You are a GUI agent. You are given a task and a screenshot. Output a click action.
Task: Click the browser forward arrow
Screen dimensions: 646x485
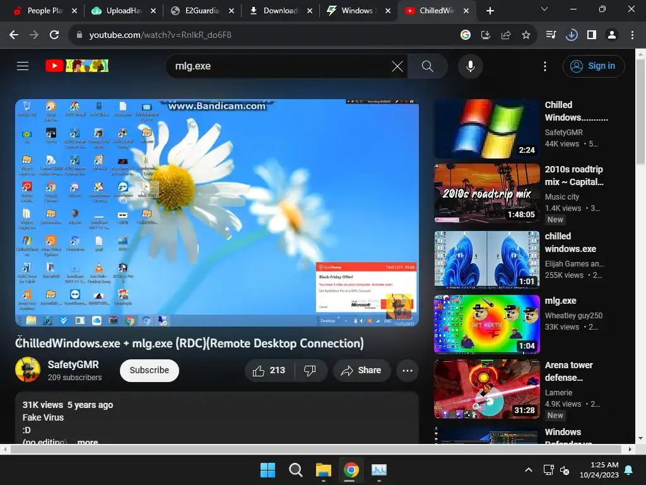[34, 35]
